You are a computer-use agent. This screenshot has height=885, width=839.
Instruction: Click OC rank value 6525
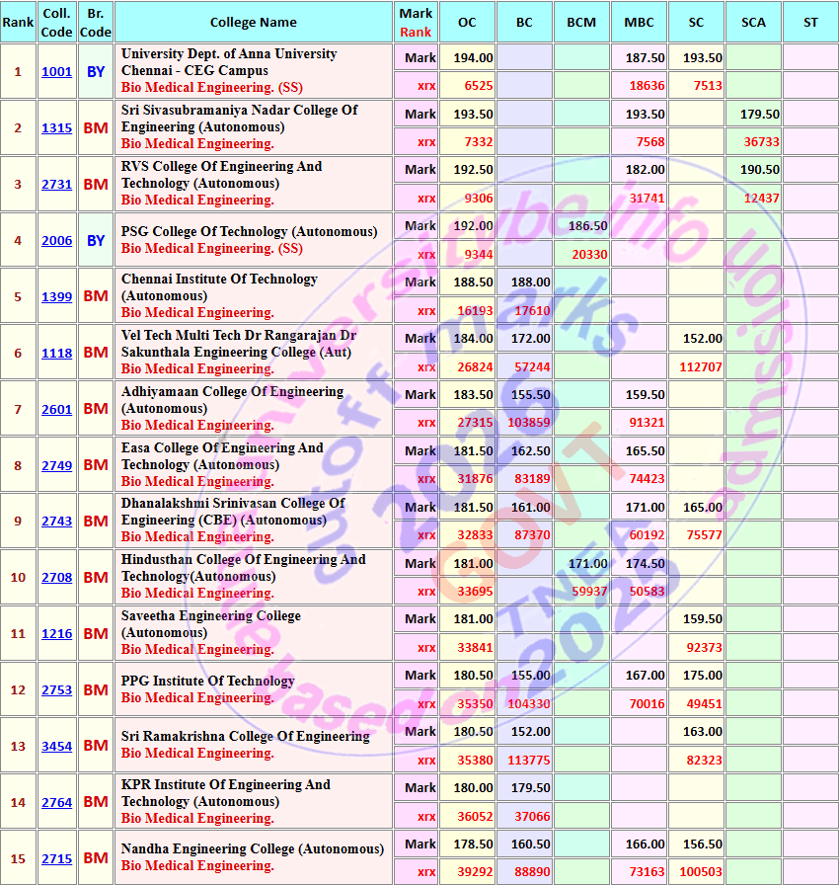coord(478,86)
